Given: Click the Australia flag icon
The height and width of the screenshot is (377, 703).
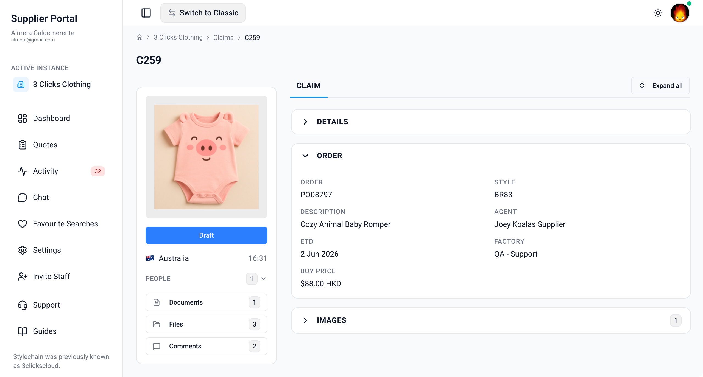Looking at the screenshot, I should [x=150, y=258].
